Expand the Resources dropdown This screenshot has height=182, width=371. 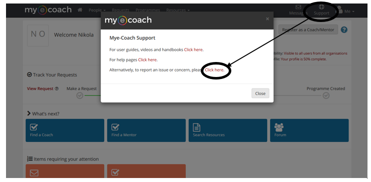click(x=178, y=10)
